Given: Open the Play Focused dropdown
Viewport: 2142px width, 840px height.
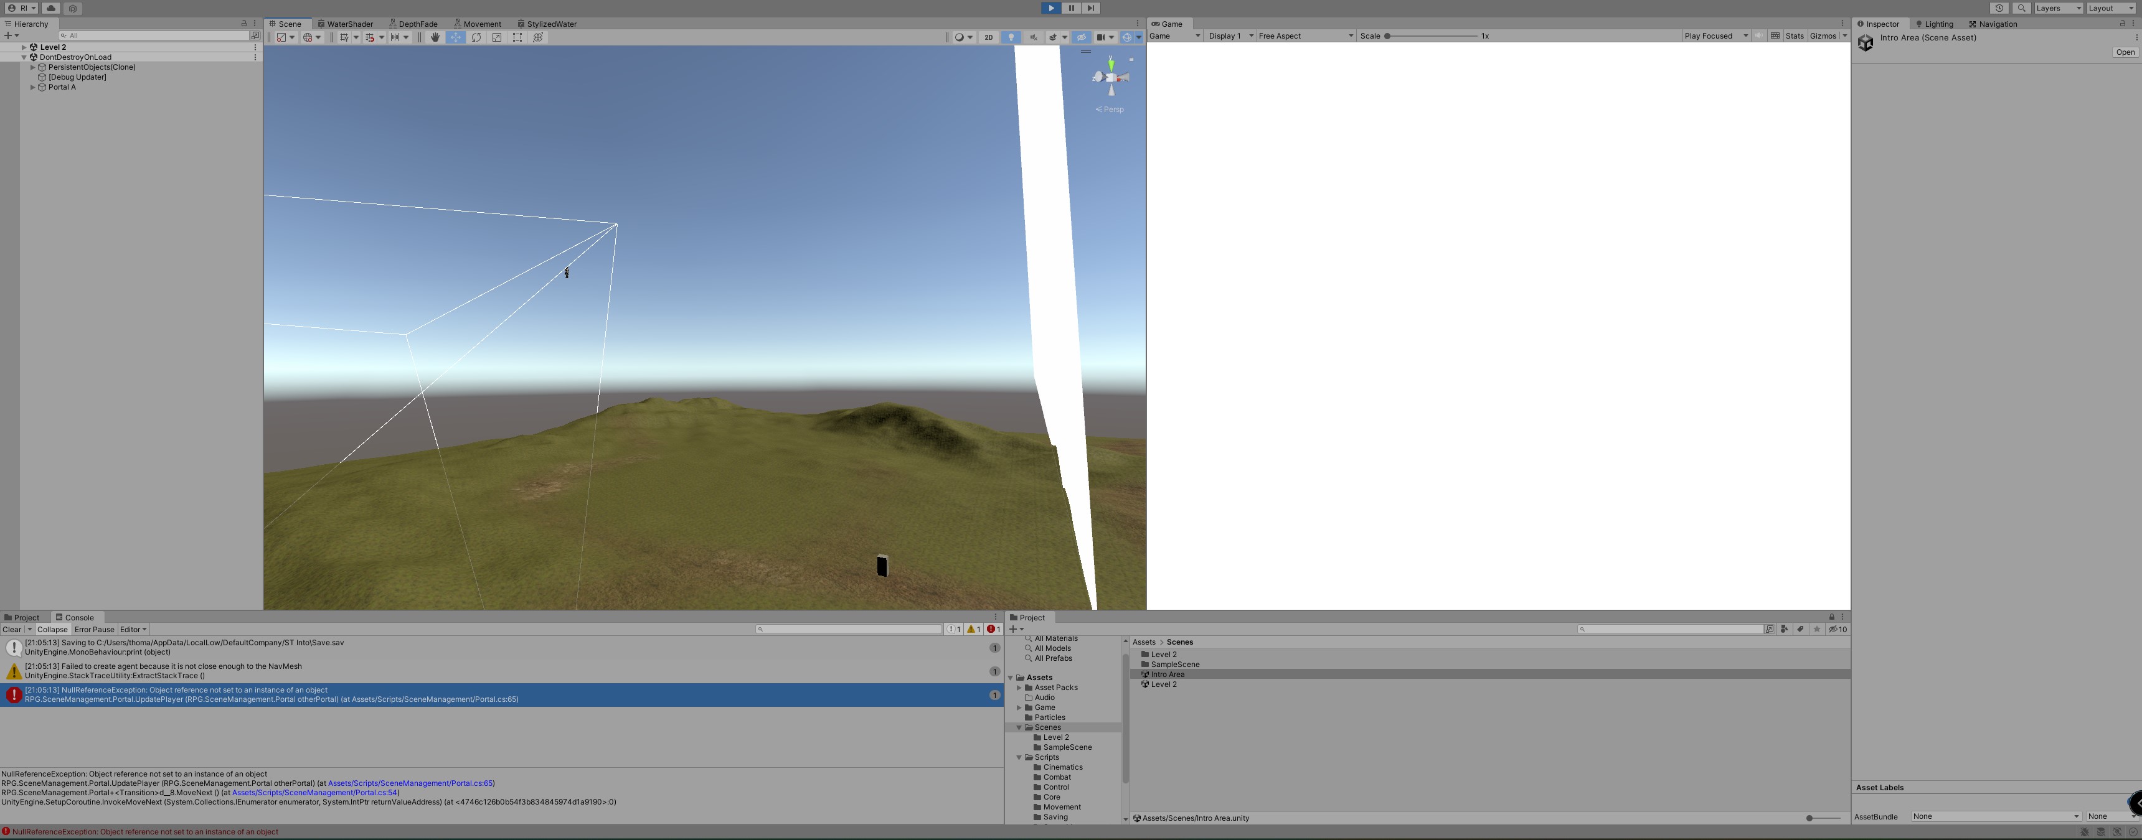Looking at the screenshot, I should coord(1716,37).
